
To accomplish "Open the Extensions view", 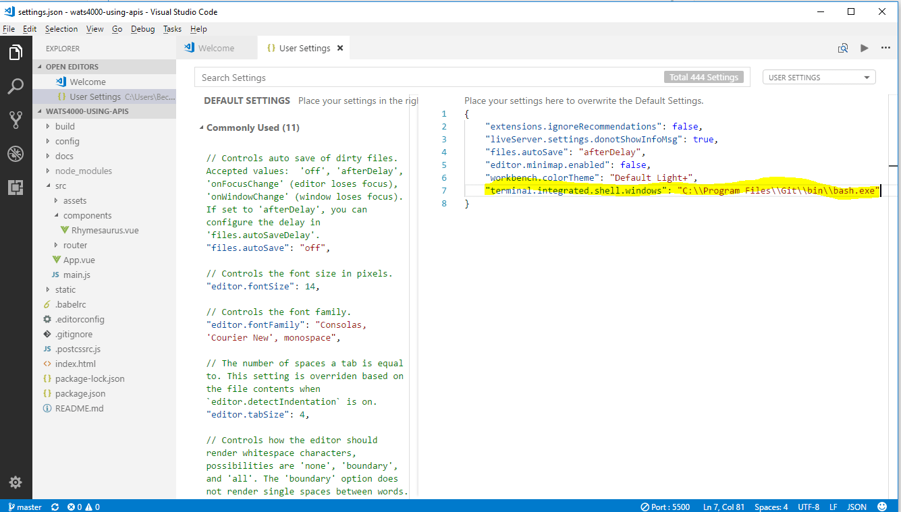I will (16, 188).
